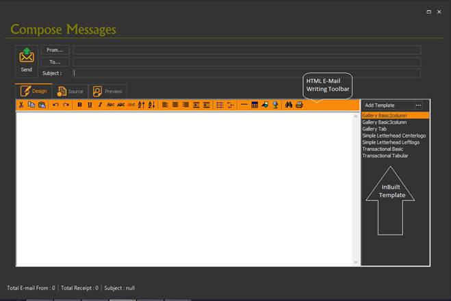
Task: Click the To address input field
Action: [x=247, y=62]
